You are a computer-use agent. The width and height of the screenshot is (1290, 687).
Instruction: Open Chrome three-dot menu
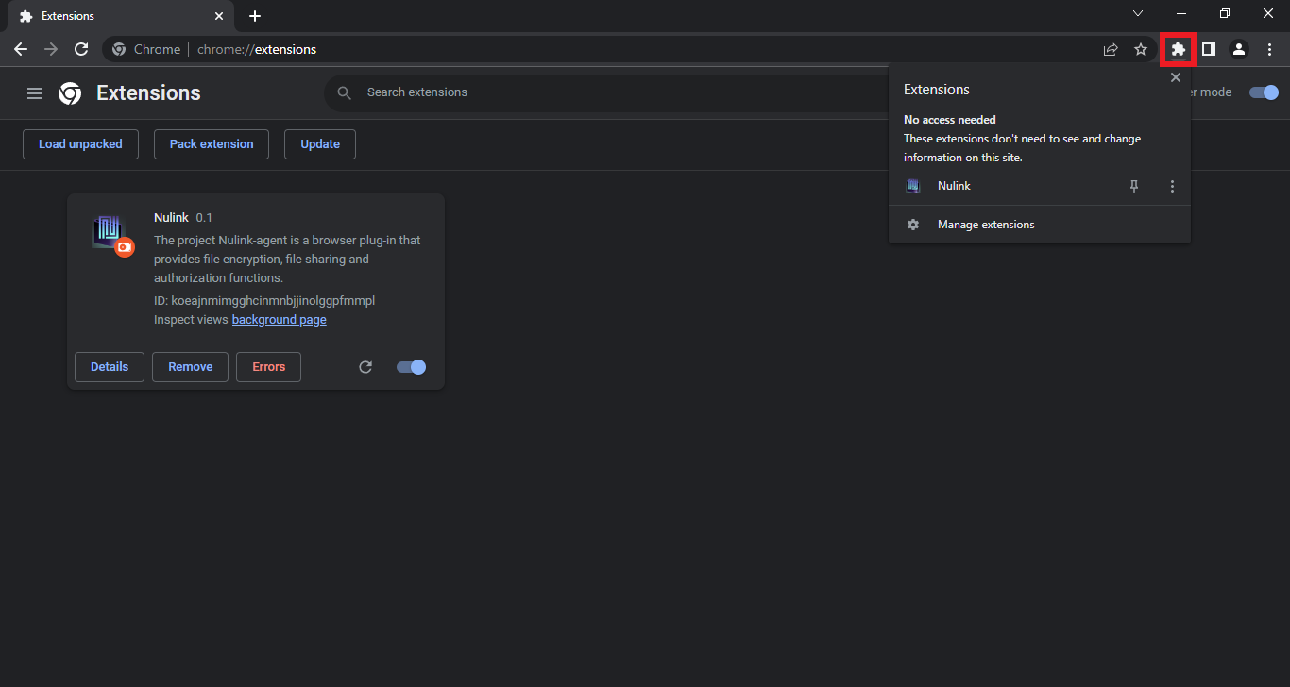[x=1269, y=49]
